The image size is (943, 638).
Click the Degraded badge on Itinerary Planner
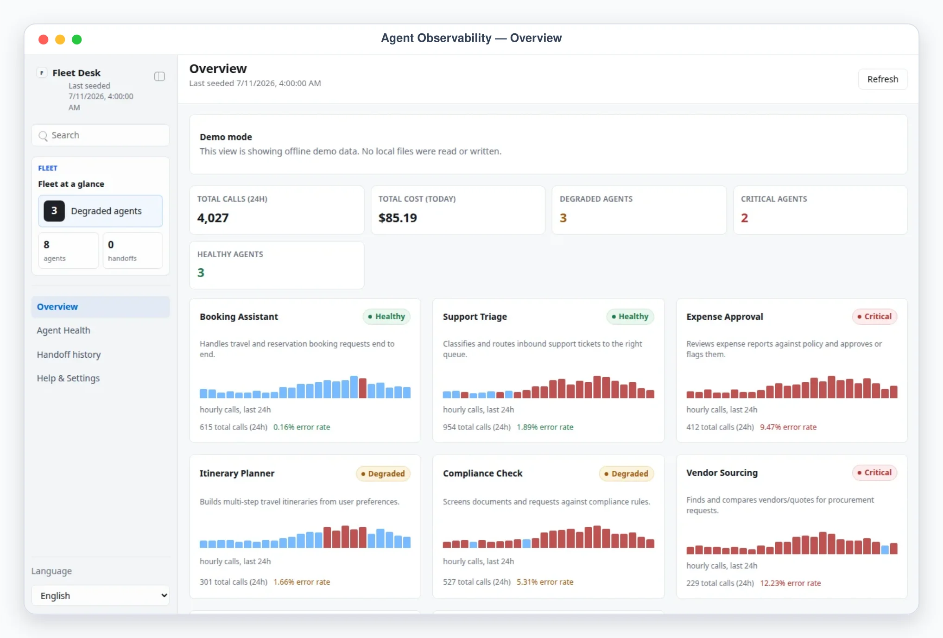383,474
